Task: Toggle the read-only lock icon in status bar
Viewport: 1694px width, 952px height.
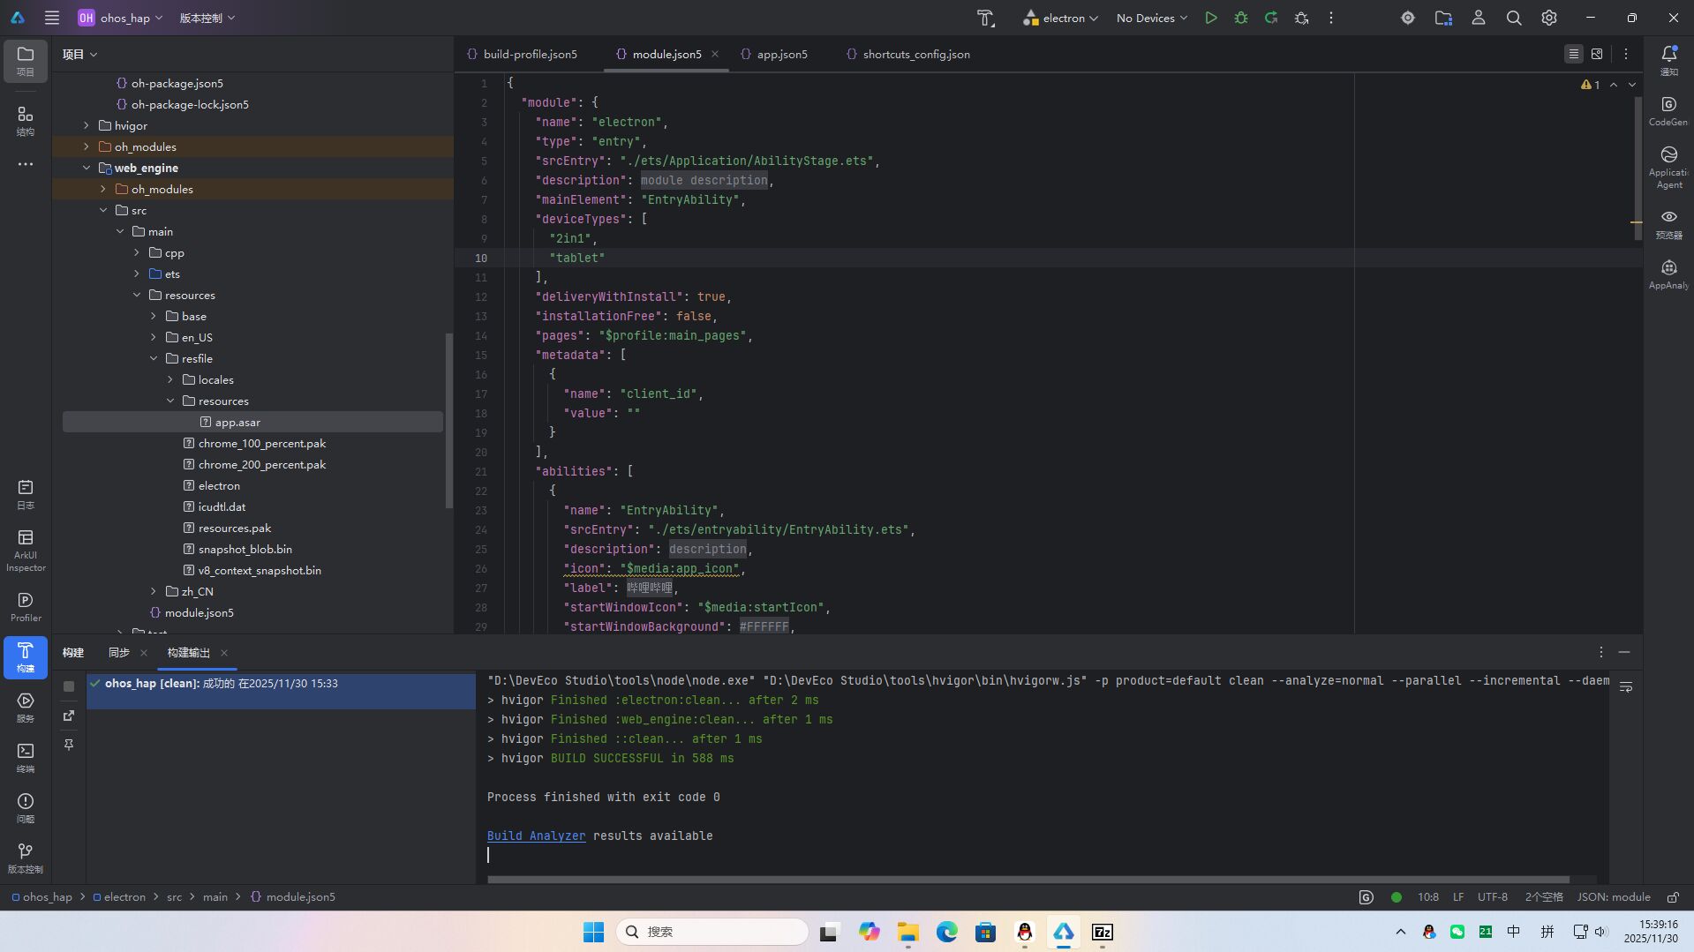Action: click(x=1673, y=897)
